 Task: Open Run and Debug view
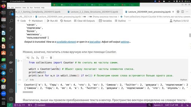tap(11, 37)
